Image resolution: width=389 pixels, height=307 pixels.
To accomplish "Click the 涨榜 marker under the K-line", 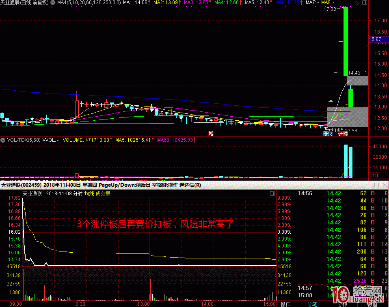I will (x=343, y=134).
